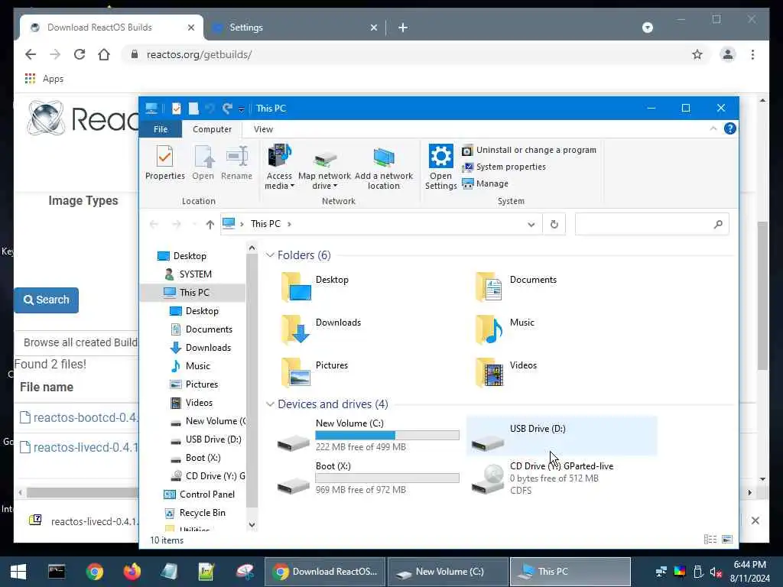783x587 pixels.
Task: Open Control Panel in the navigation pane
Action: click(x=206, y=495)
